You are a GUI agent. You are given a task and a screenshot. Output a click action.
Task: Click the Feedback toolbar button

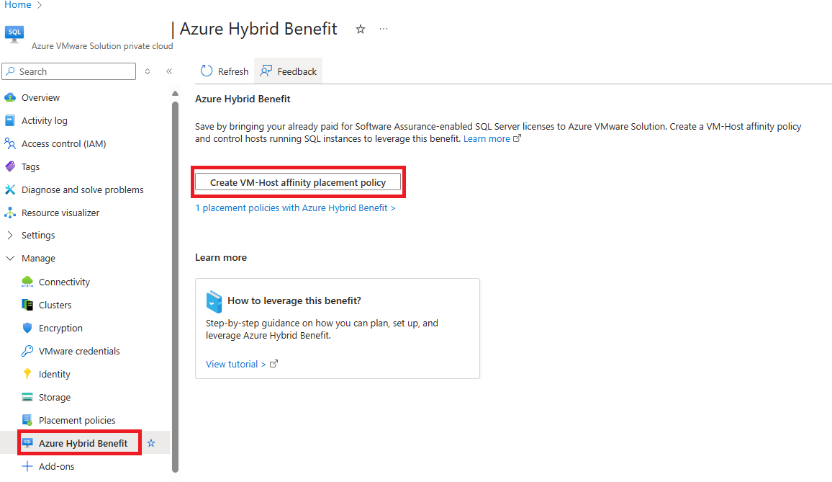288,71
